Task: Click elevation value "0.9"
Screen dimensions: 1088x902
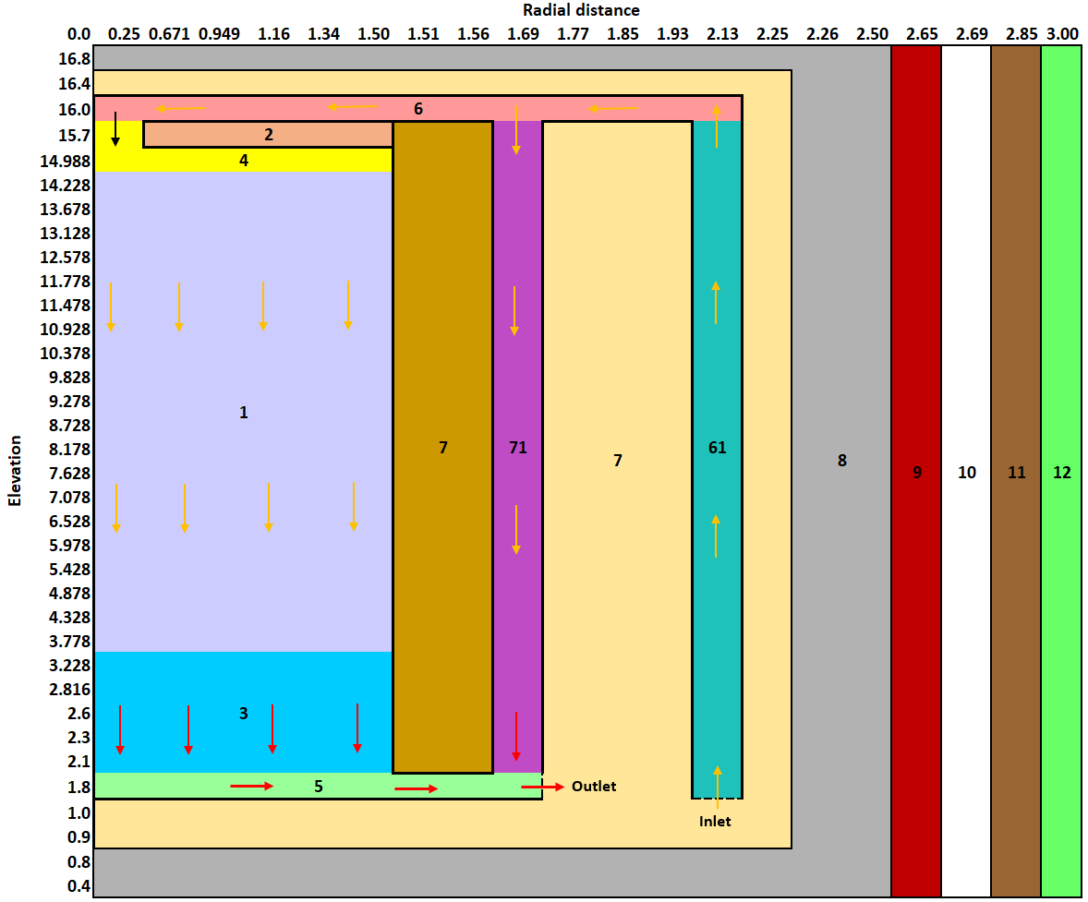Action: click(79, 837)
